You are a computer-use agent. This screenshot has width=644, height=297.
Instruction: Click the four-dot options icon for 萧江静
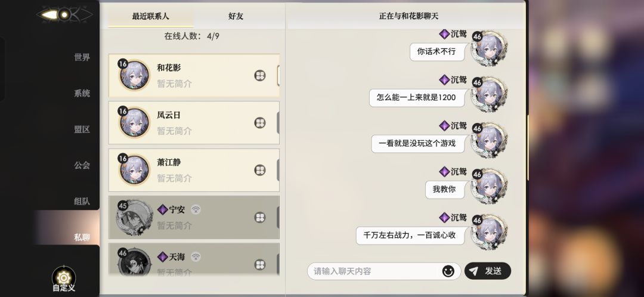coord(260,171)
